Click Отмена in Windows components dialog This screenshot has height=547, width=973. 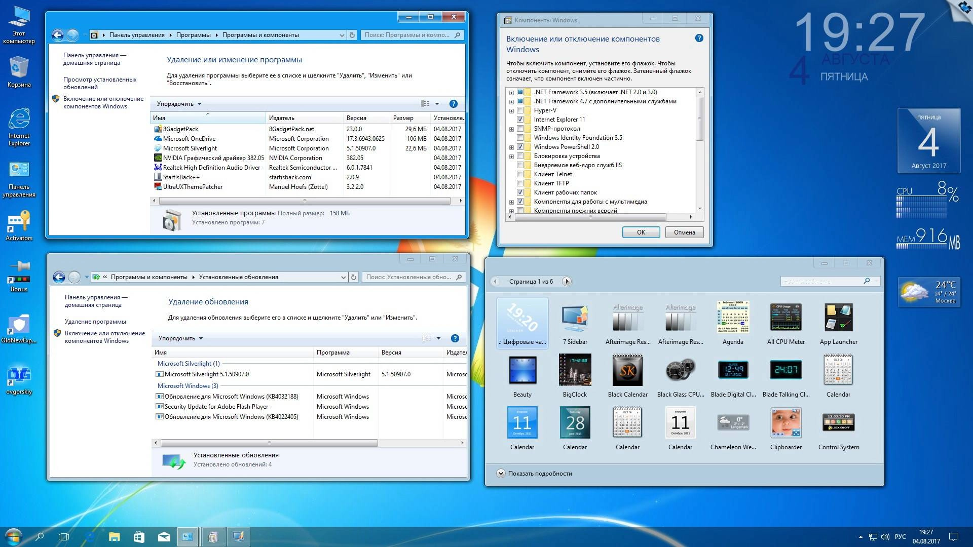pyautogui.click(x=684, y=232)
